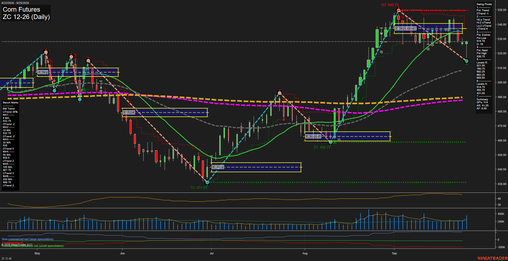Click the Corn Futures chart title
The height and width of the screenshot is (261, 508).
tap(21, 10)
